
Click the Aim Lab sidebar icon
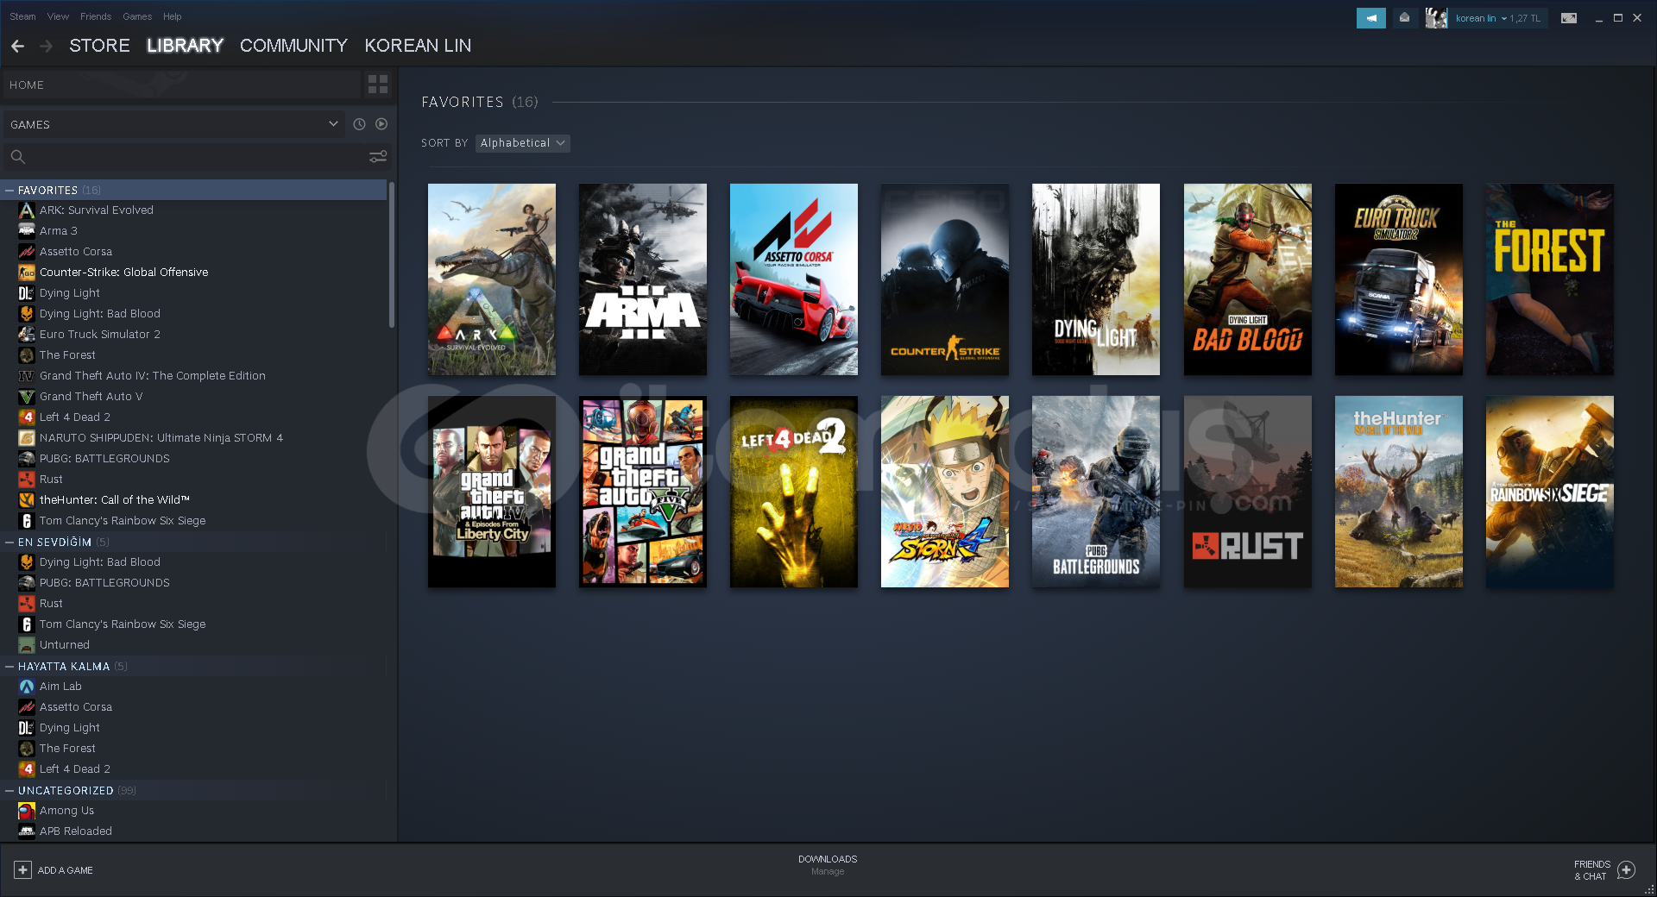[x=27, y=687]
